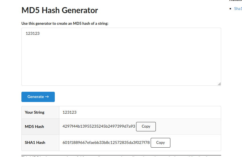This screenshot has height=157, width=242.
Task: Click the SHA1 hash value 601f1889…
Action: click(x=106, y=142)
